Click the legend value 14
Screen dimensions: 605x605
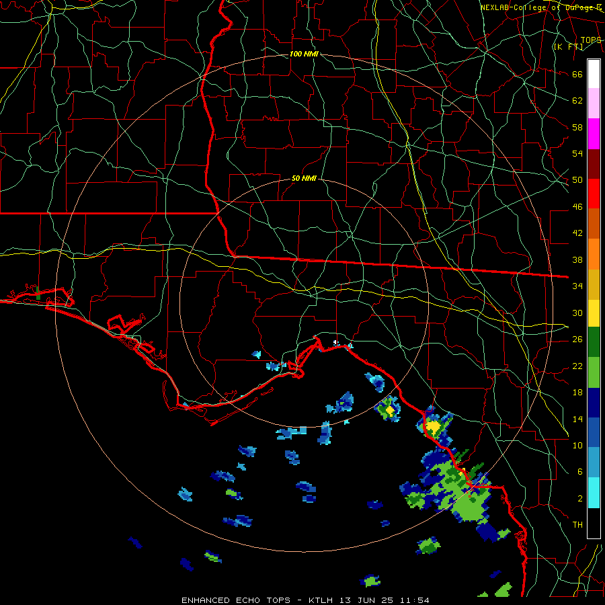click(x=577, y=419)
